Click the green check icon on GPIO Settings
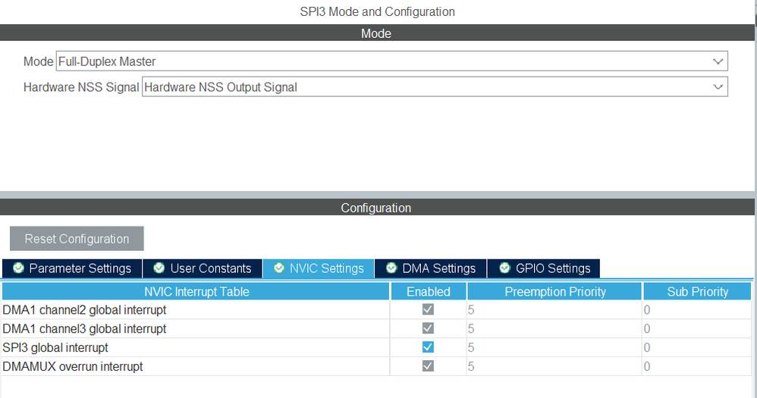Screen dimensions: 757x398 click(x=504, y=268)
